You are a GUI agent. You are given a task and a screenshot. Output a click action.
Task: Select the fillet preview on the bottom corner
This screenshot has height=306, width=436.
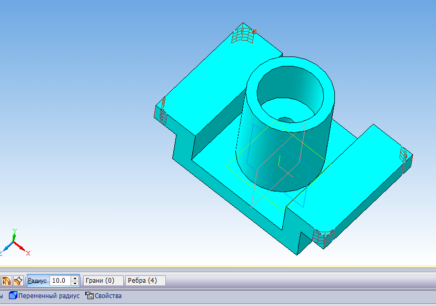(322, 237)
